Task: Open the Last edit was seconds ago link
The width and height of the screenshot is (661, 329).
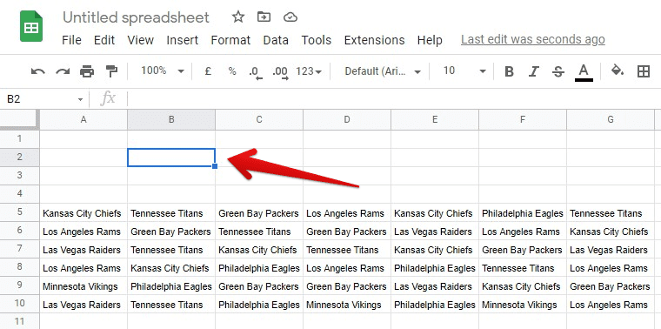Action: pyautogui.click(x=533, y=40)
